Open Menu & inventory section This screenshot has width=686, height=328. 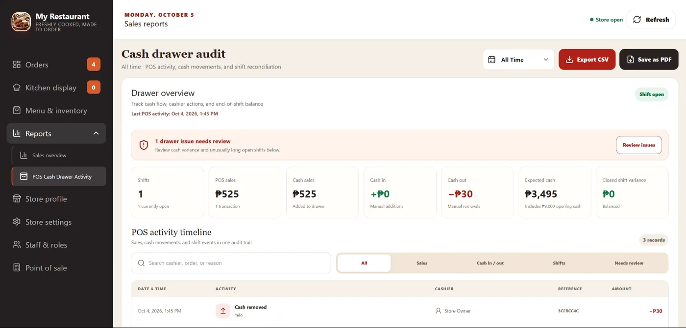point(56,111)
